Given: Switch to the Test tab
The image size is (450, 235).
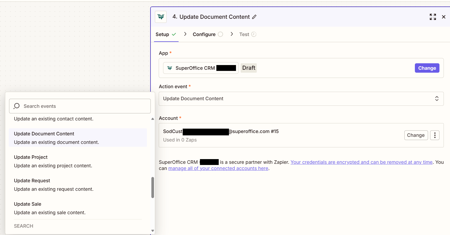Looking at the screenshot, I should [x=244, y=34].
